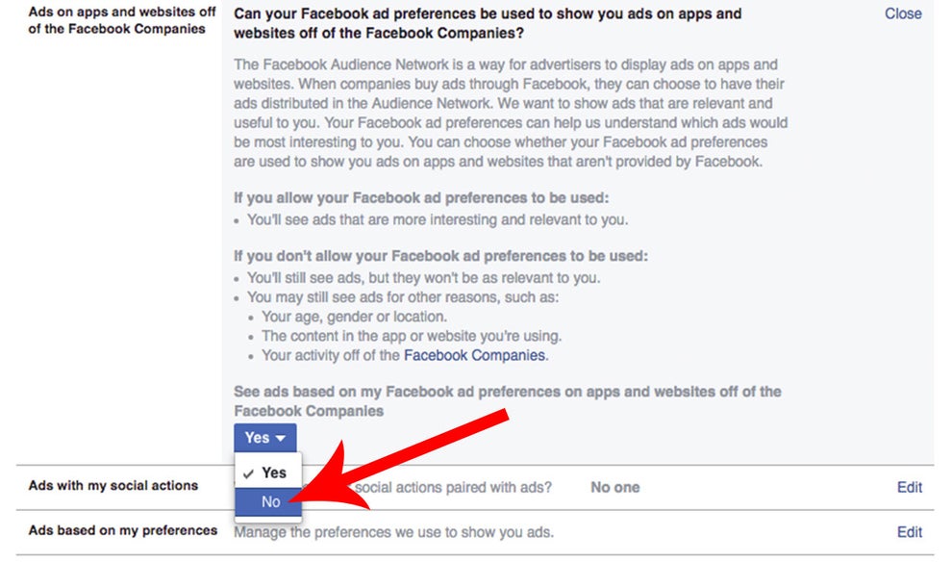Edit the "Ads with my social actions" setting
Viewport: 952px width, 562px height.
tap(910, 488)
